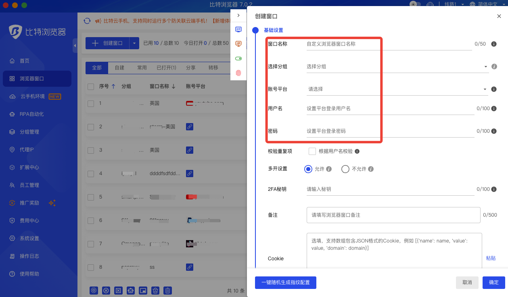This screenshot has width=508, height=297.
Task: Collapse the left sidebar with the handle
Action: (x=75, y=46)
